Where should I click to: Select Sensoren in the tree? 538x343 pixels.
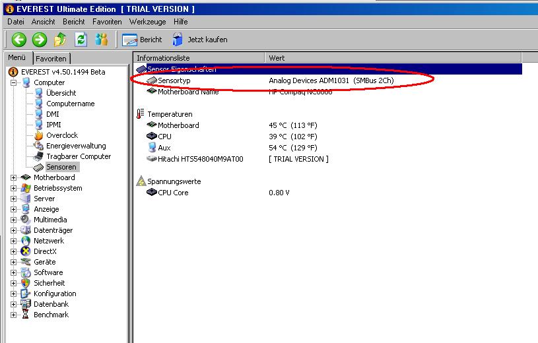tap(61, 167)
